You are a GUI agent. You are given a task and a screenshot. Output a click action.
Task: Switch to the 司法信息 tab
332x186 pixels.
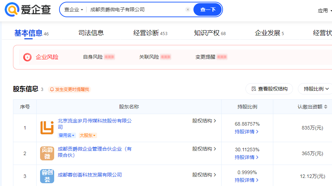(x=91, y=33)
